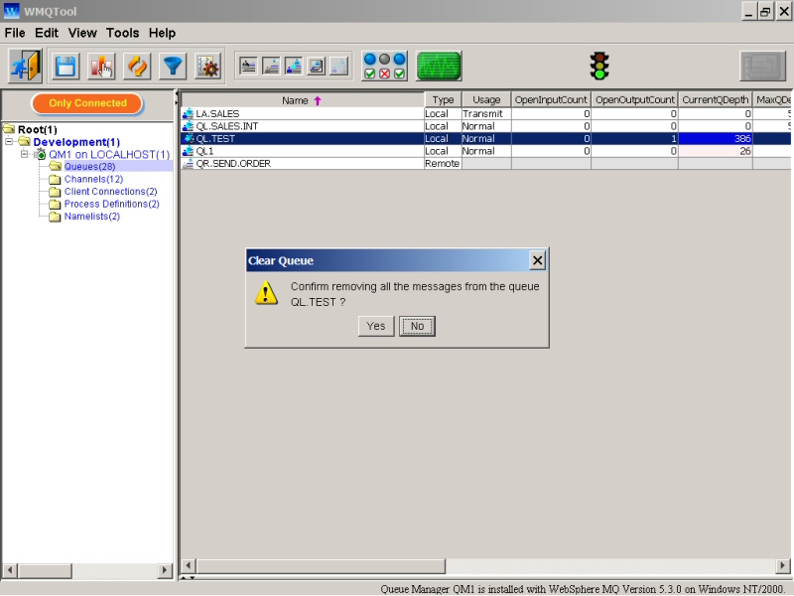Click the first queue view icon
This screenshot has height=596, width=794.
click(248, 66)
